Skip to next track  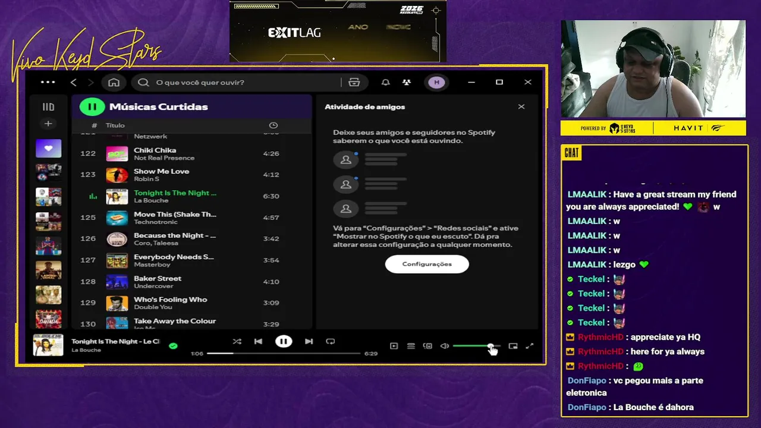(309, 341)
